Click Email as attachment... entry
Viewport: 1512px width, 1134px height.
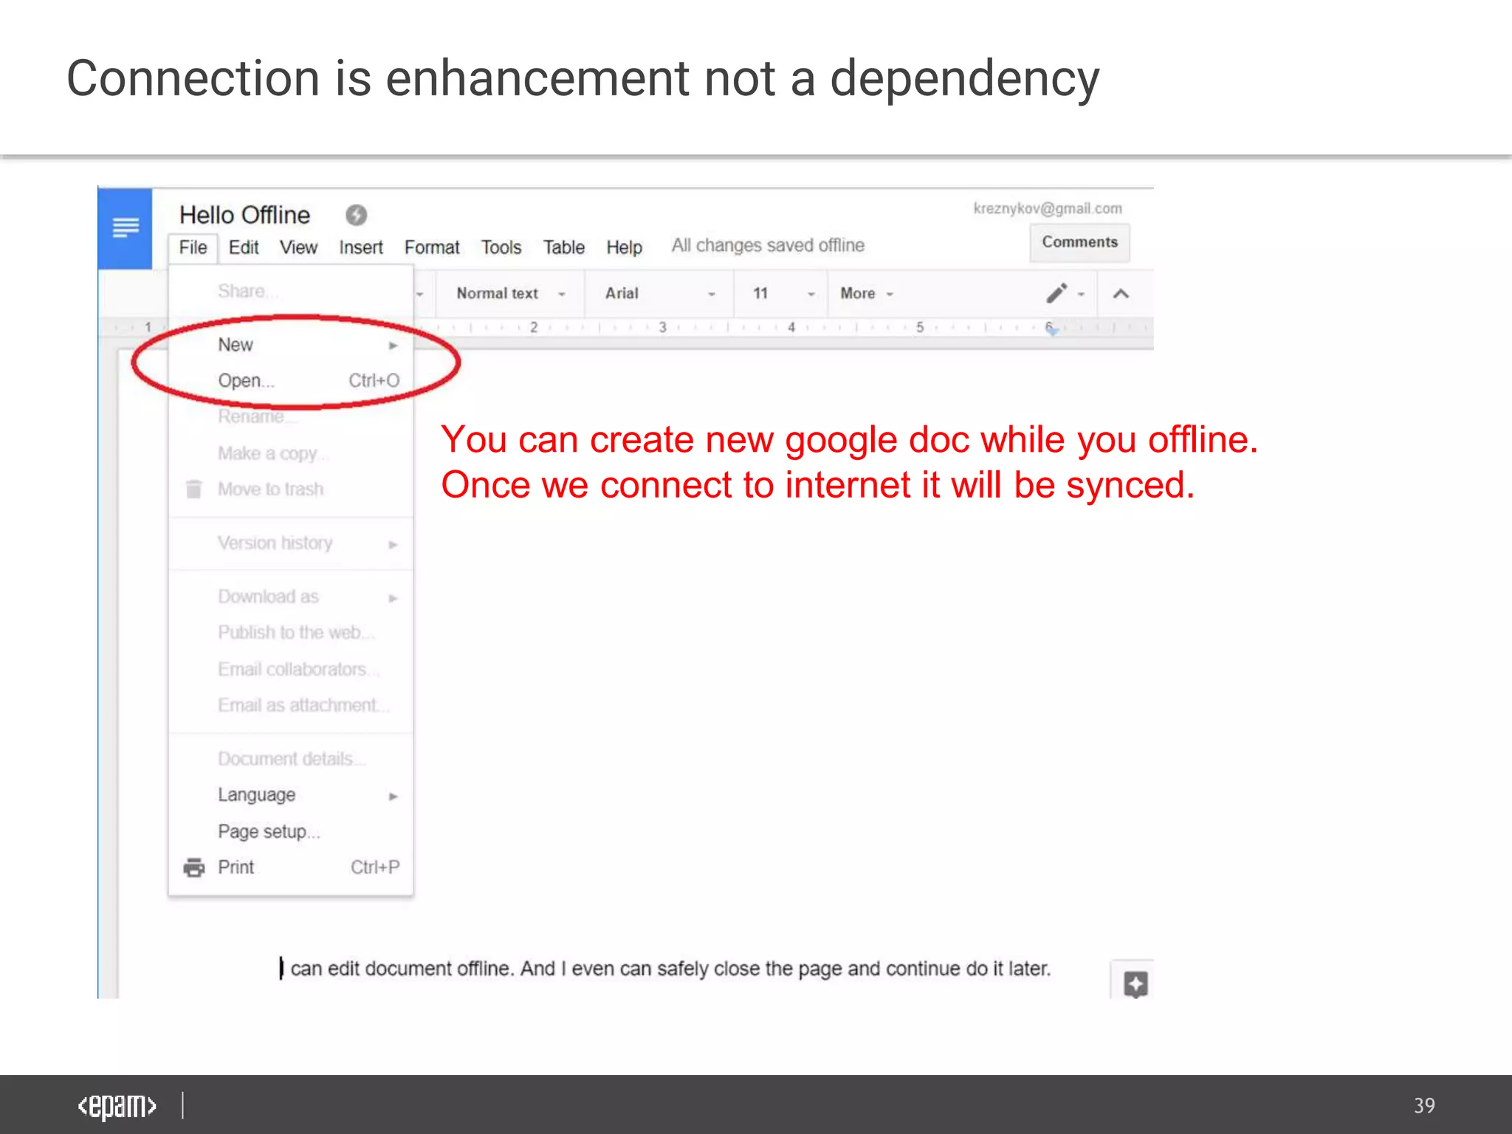291,705
